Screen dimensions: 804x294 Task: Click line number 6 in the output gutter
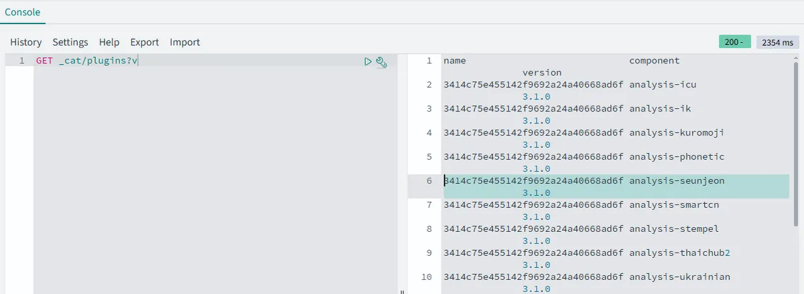429,181
